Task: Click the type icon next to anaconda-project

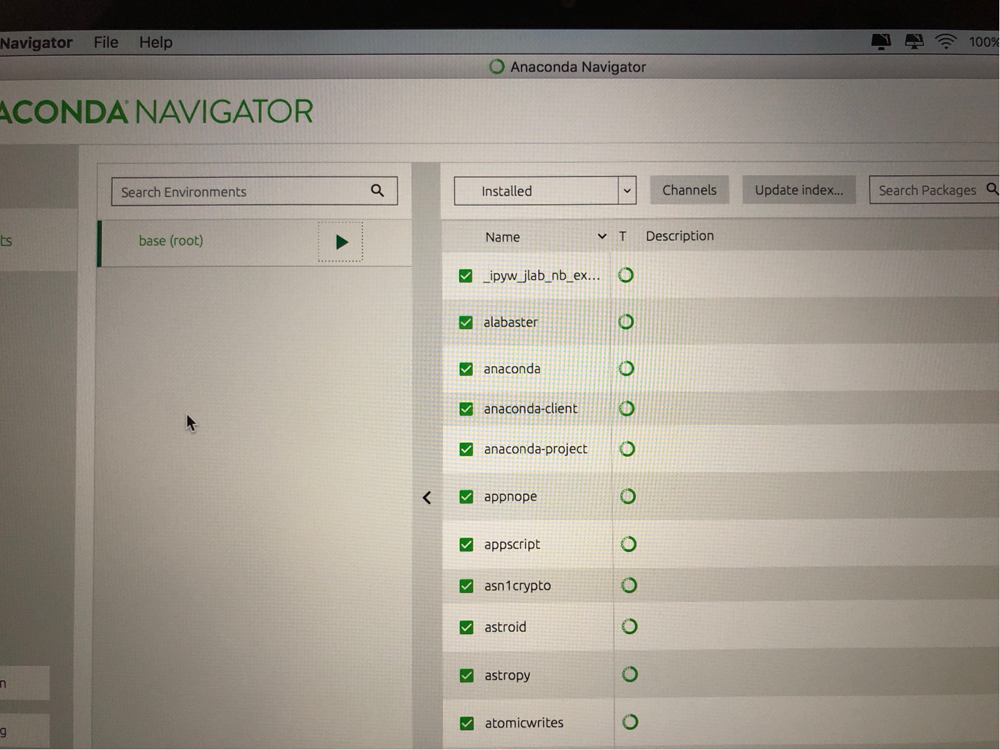Action: (627, 449)
